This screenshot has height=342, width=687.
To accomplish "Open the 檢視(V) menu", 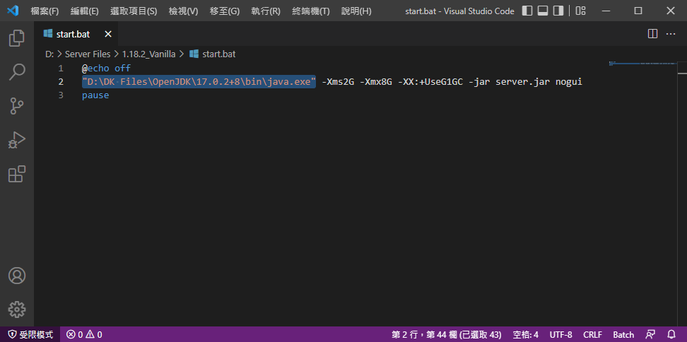I will pyautogui.click(x=183, y=11).
